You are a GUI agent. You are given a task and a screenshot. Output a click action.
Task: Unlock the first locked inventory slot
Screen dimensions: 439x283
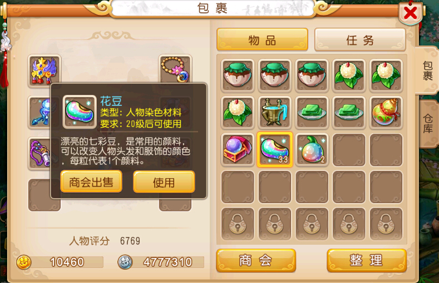[238, 224]
